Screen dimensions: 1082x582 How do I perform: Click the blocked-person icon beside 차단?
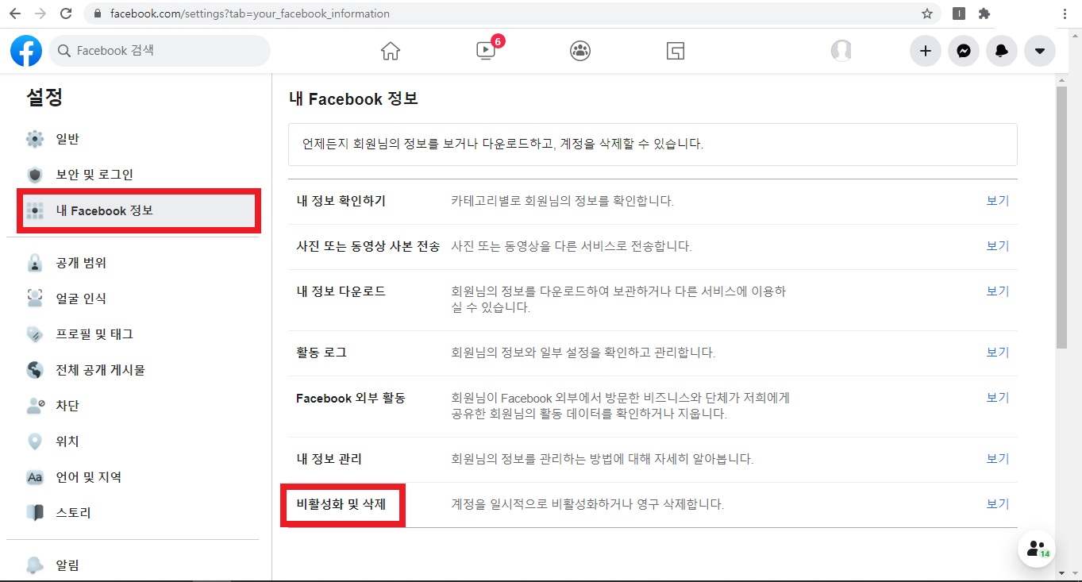click(35, 406)
